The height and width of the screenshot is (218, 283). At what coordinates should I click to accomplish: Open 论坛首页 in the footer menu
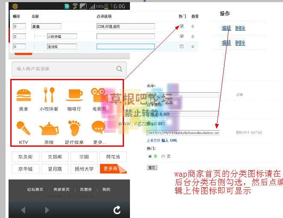point(35,189)
